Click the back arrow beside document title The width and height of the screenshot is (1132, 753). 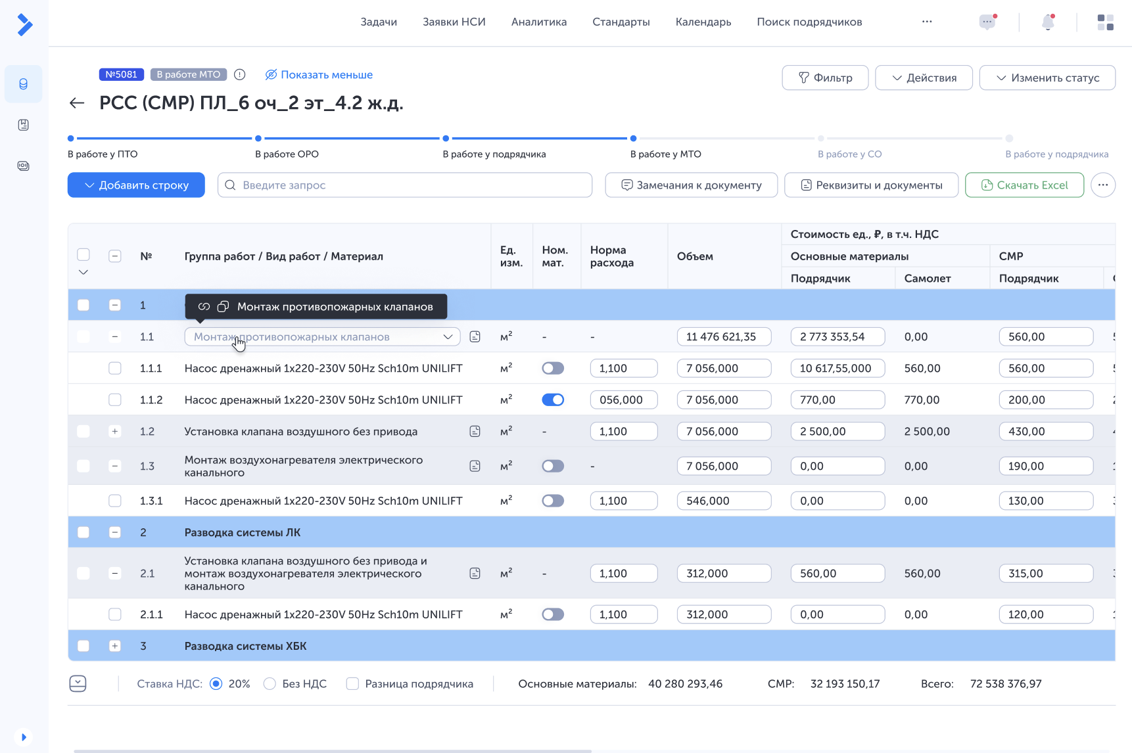pyautogui.click(x=77, y=103)
